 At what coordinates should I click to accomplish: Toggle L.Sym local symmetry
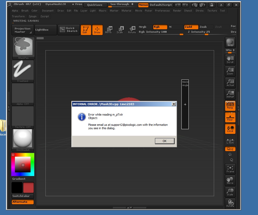click(230, 140)
